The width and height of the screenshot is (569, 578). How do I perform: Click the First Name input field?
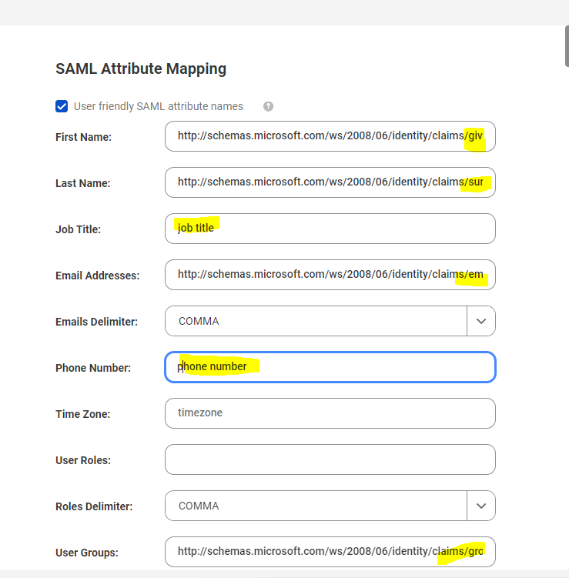tap(330, 136)
